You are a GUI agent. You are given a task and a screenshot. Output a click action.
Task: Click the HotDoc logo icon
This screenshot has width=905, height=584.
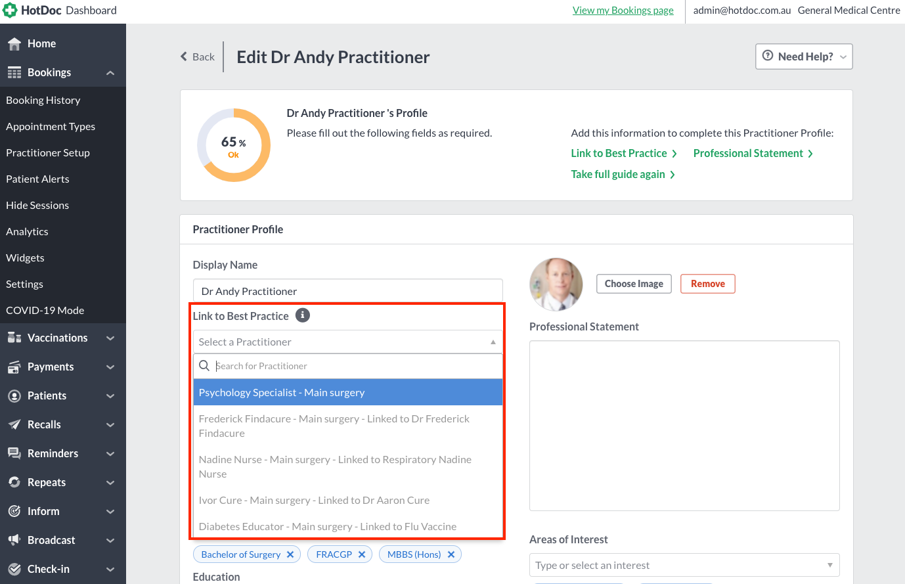click(x=10, y=11)
